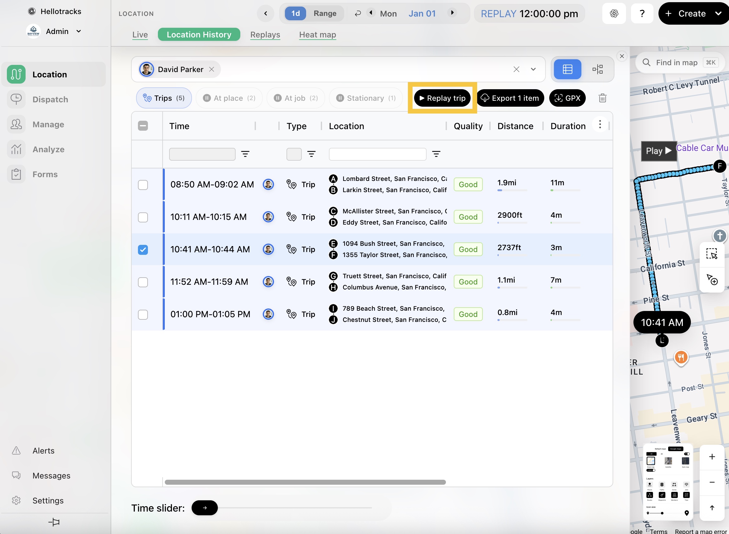The height and width of the screenshot is (534, 729).
Task: Switch to the Replays tab
Action: pos(265,34)
